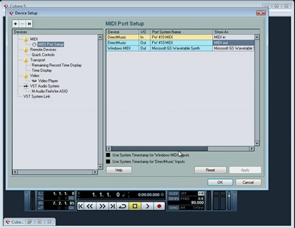The height and width of the screenshot is (228, 295).
Task: Click the right locator R button
Action: tap(41, 203)
